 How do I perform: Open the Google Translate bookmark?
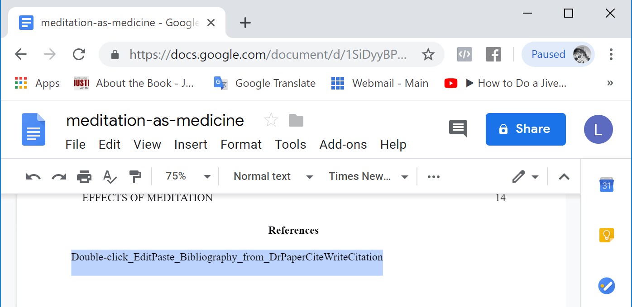coord(265,83)
